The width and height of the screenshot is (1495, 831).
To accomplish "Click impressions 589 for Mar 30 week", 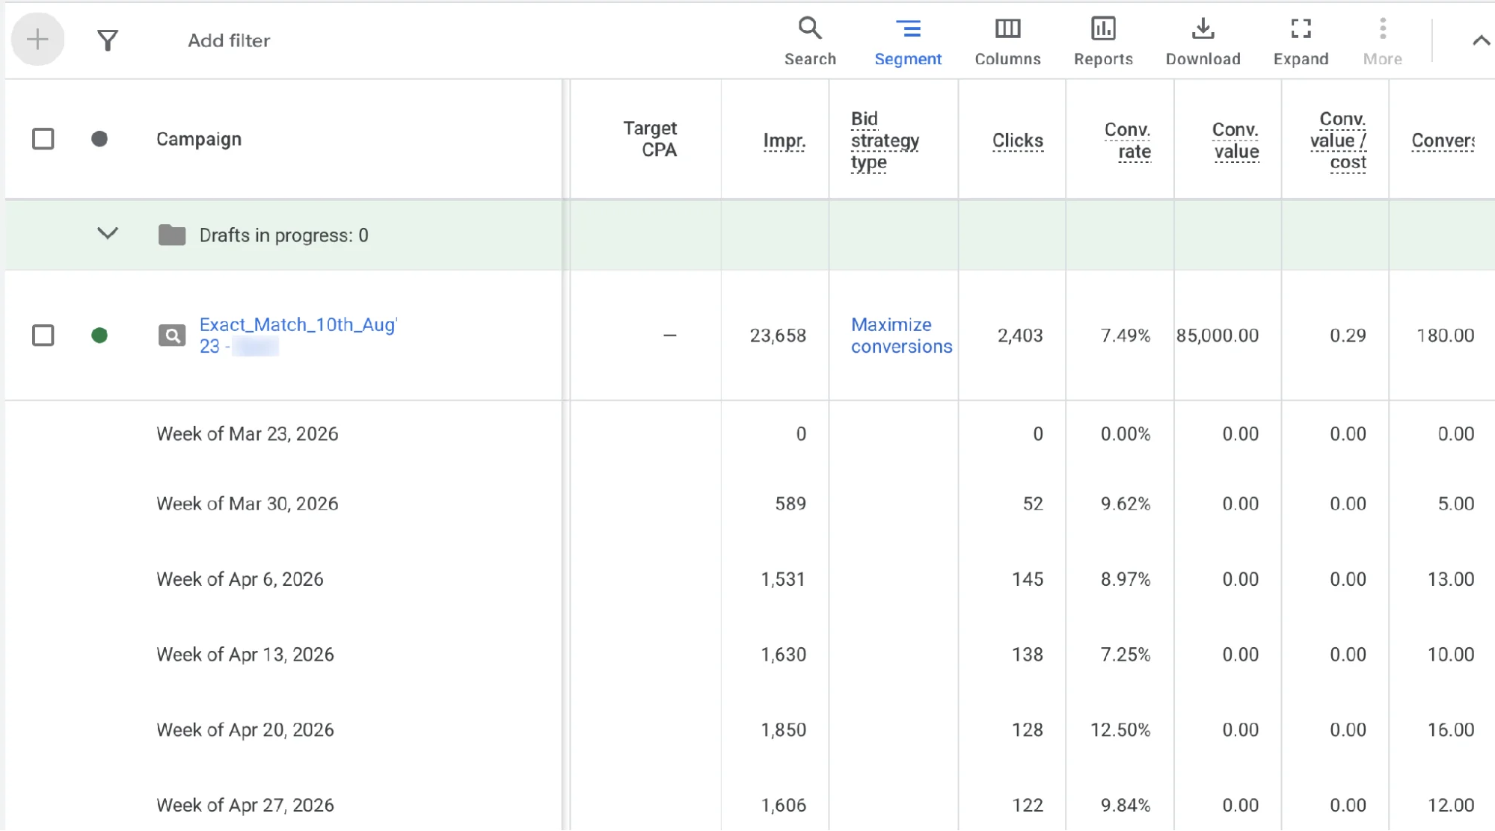I will (791, 504).
